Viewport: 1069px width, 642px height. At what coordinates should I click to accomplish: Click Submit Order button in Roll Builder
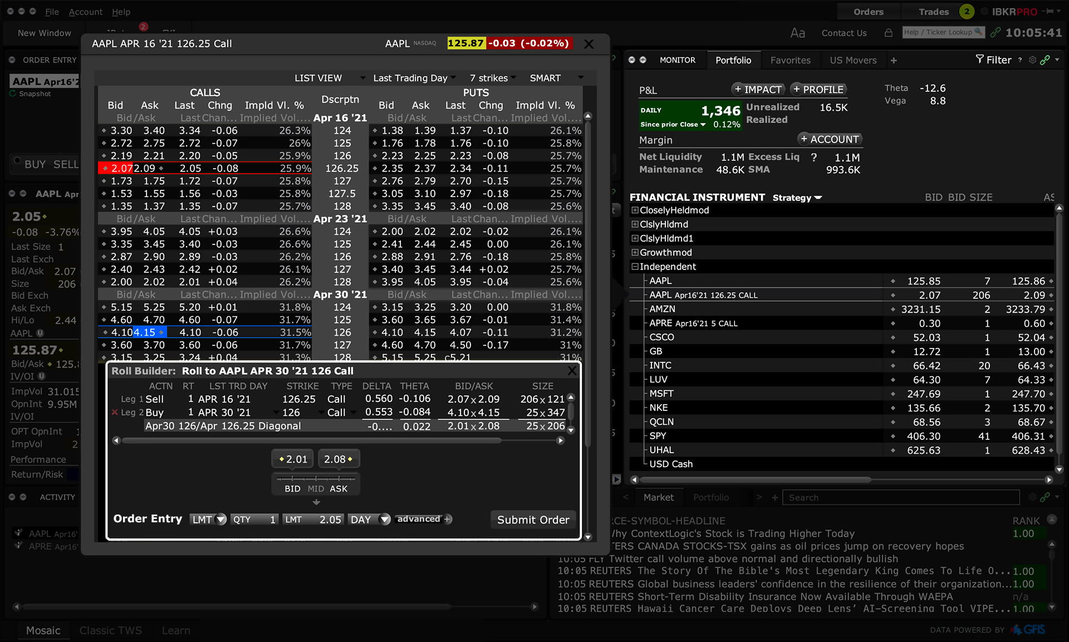tap(532, 520)
